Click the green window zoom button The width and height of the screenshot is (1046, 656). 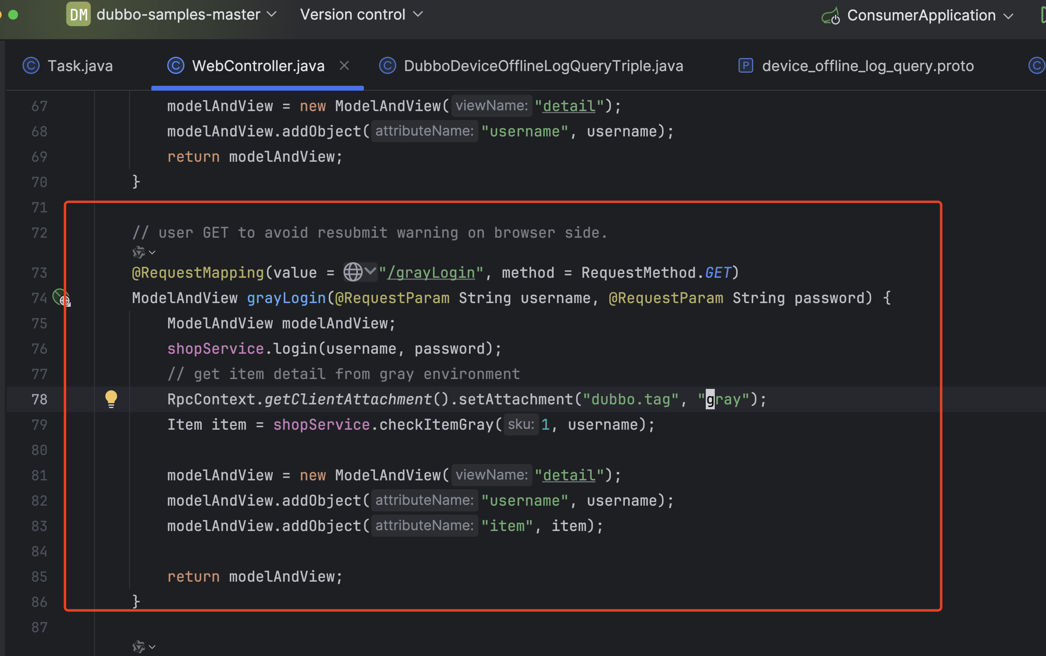(x=13, y=15)
